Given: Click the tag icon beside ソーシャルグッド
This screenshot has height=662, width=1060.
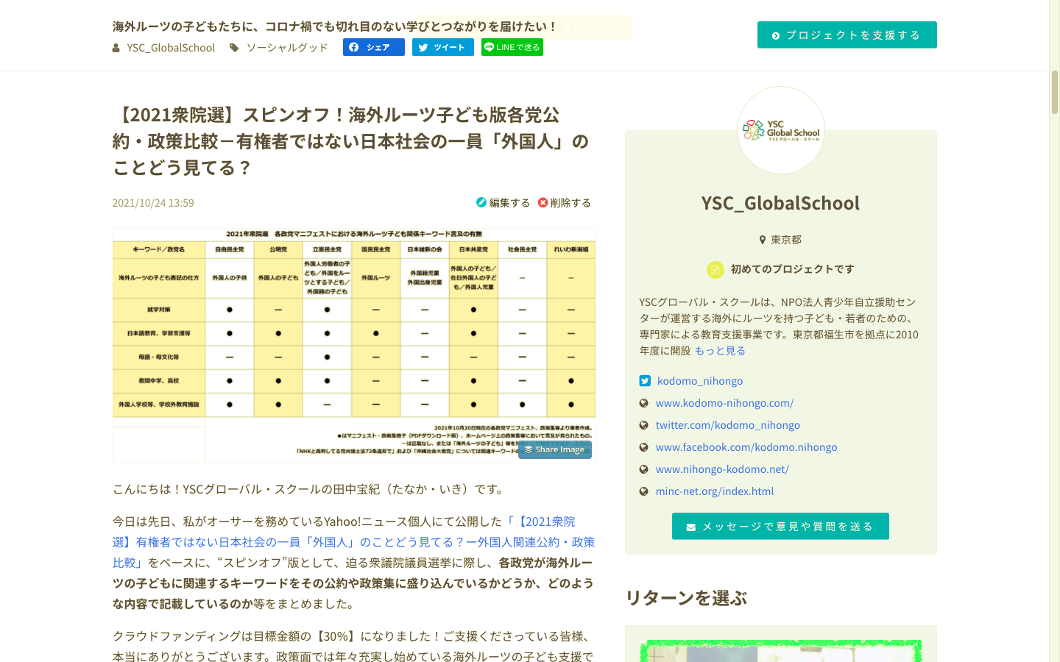Looking at the screenshot, I should pyautogui.click(x=233, y=47).
